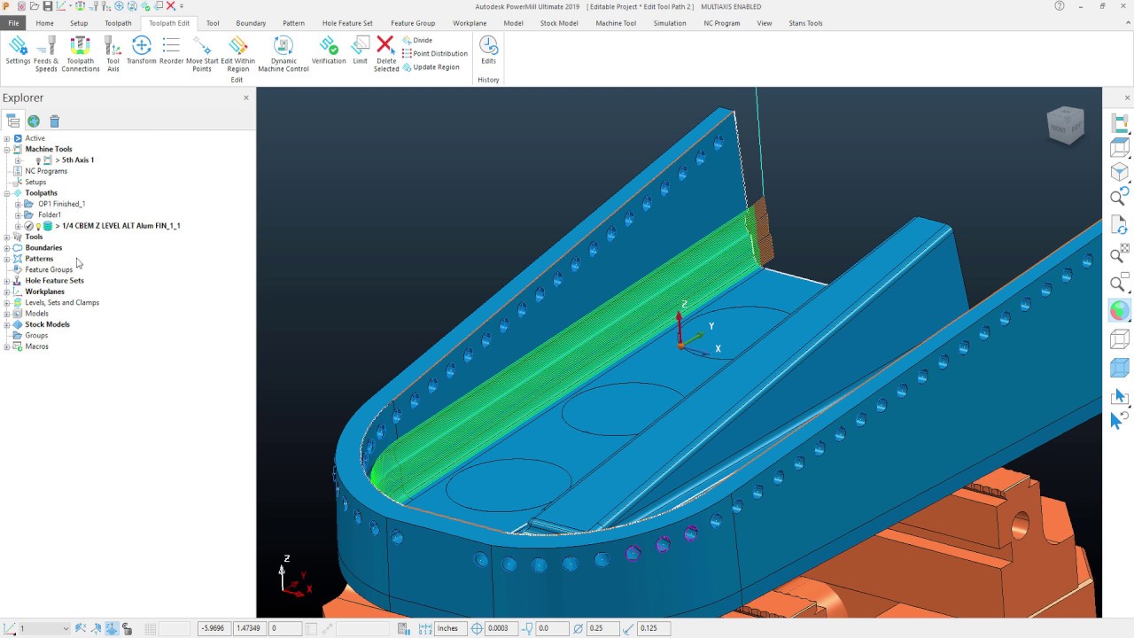Screen dimensions: 1134x638
Task: Expand the Tools node
Action: point(7,237)
